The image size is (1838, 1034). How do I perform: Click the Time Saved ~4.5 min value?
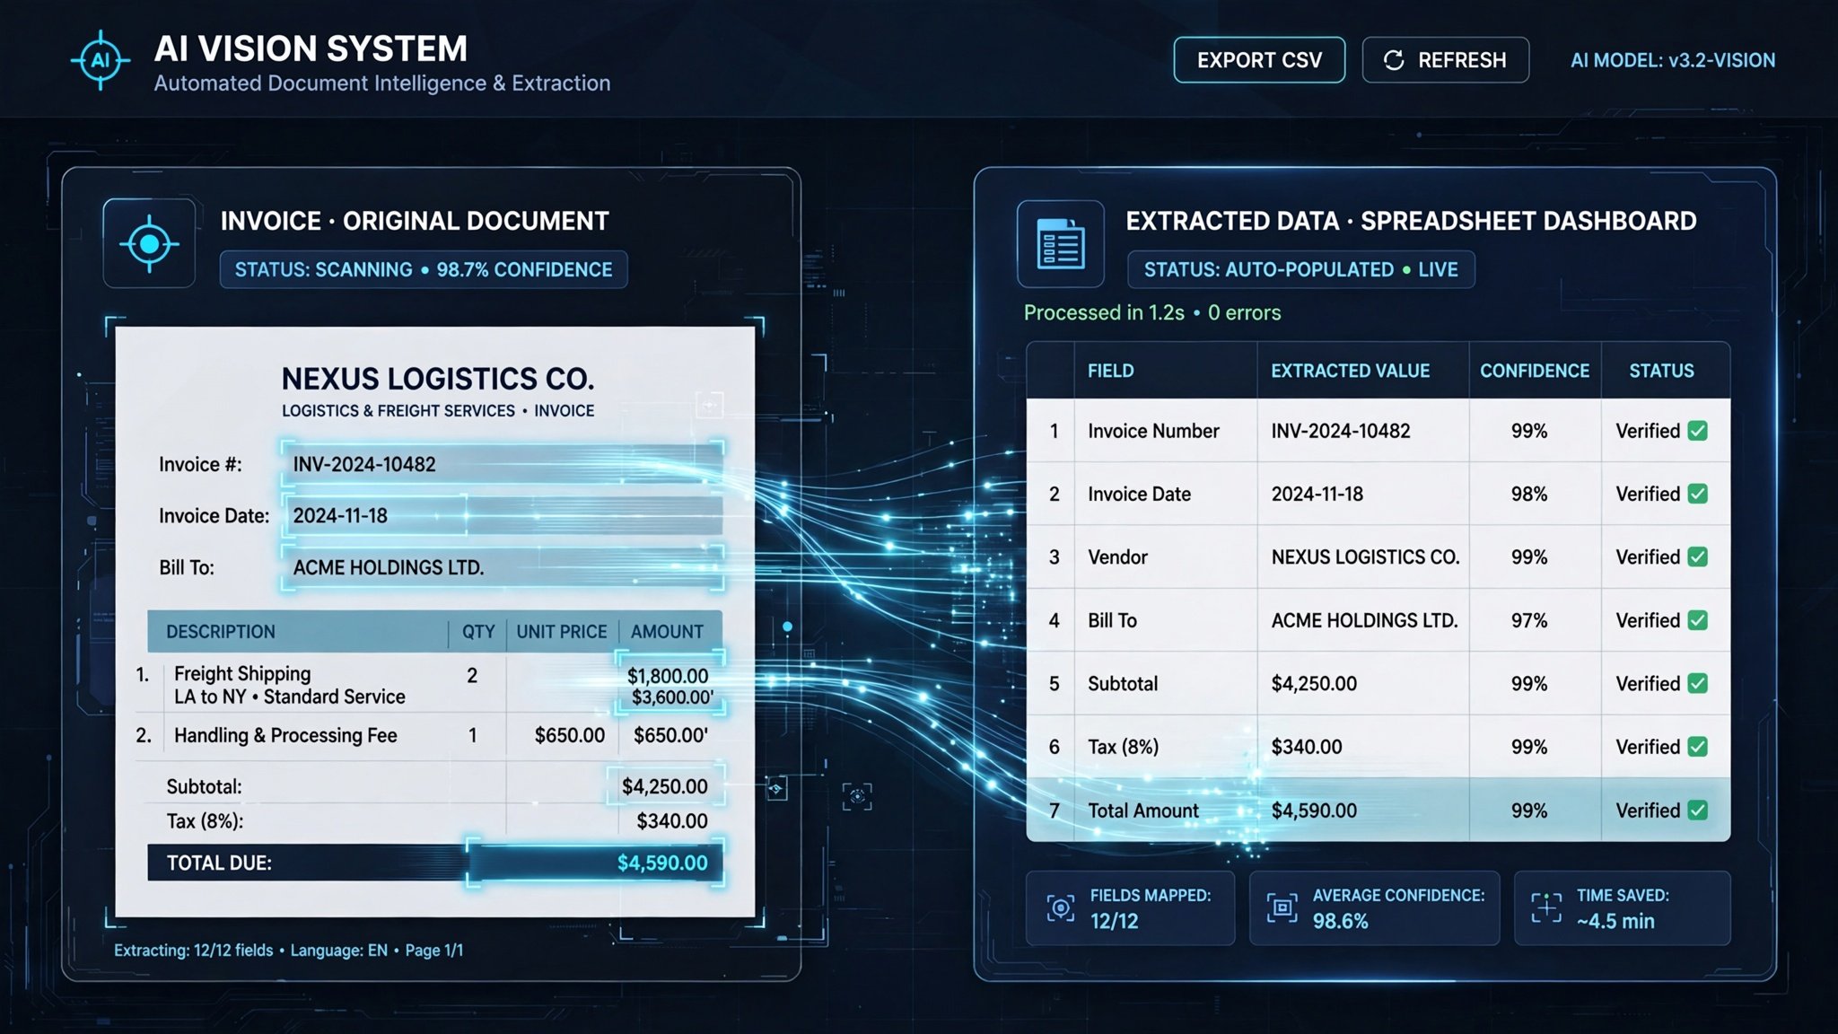[x=1615, y=921]
